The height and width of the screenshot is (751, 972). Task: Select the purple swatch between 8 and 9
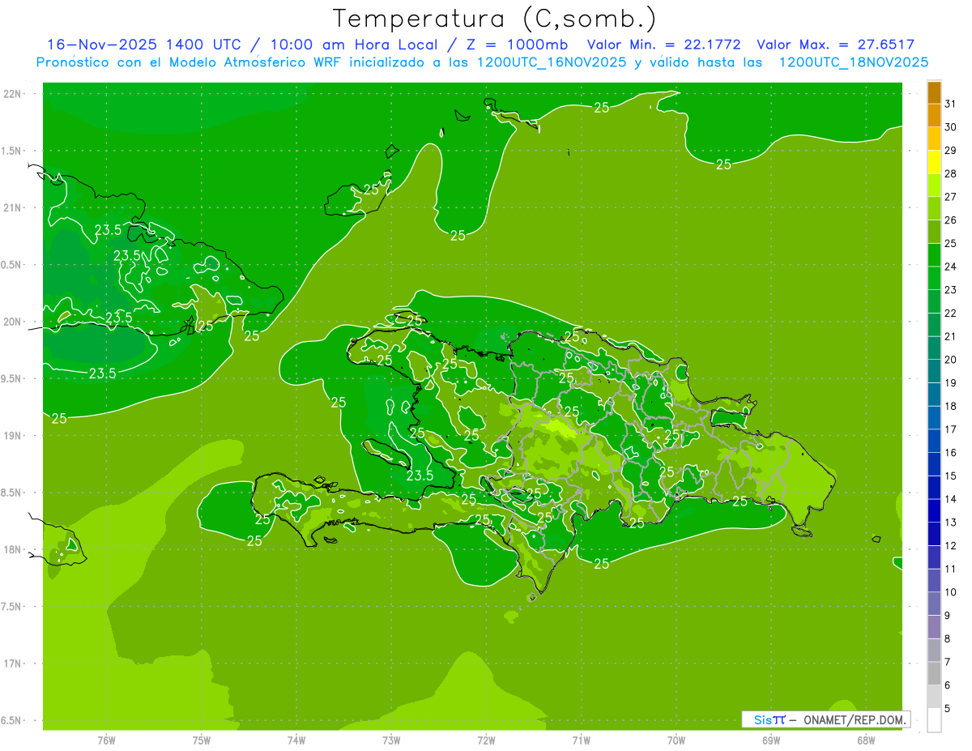point(934,627)
